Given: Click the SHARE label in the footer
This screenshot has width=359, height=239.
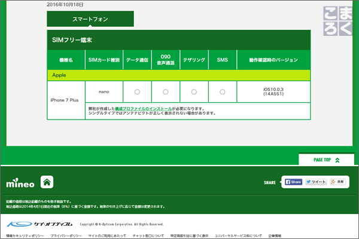Looking at the screenshot, I should (270, 182).
